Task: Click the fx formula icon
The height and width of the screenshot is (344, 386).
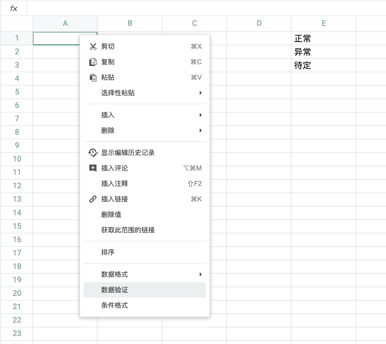Action: 14,9
